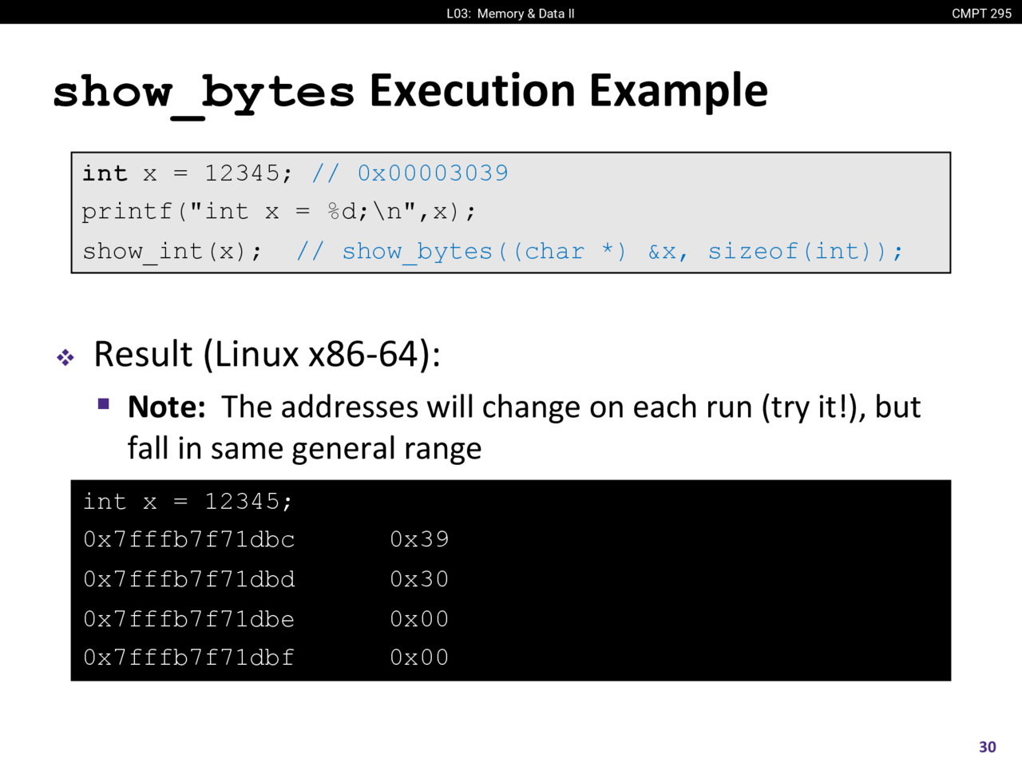Click the show_int(x); call
Image resolution: width=1022 pixels, height=767 pixels.
[x=172, y=252]
